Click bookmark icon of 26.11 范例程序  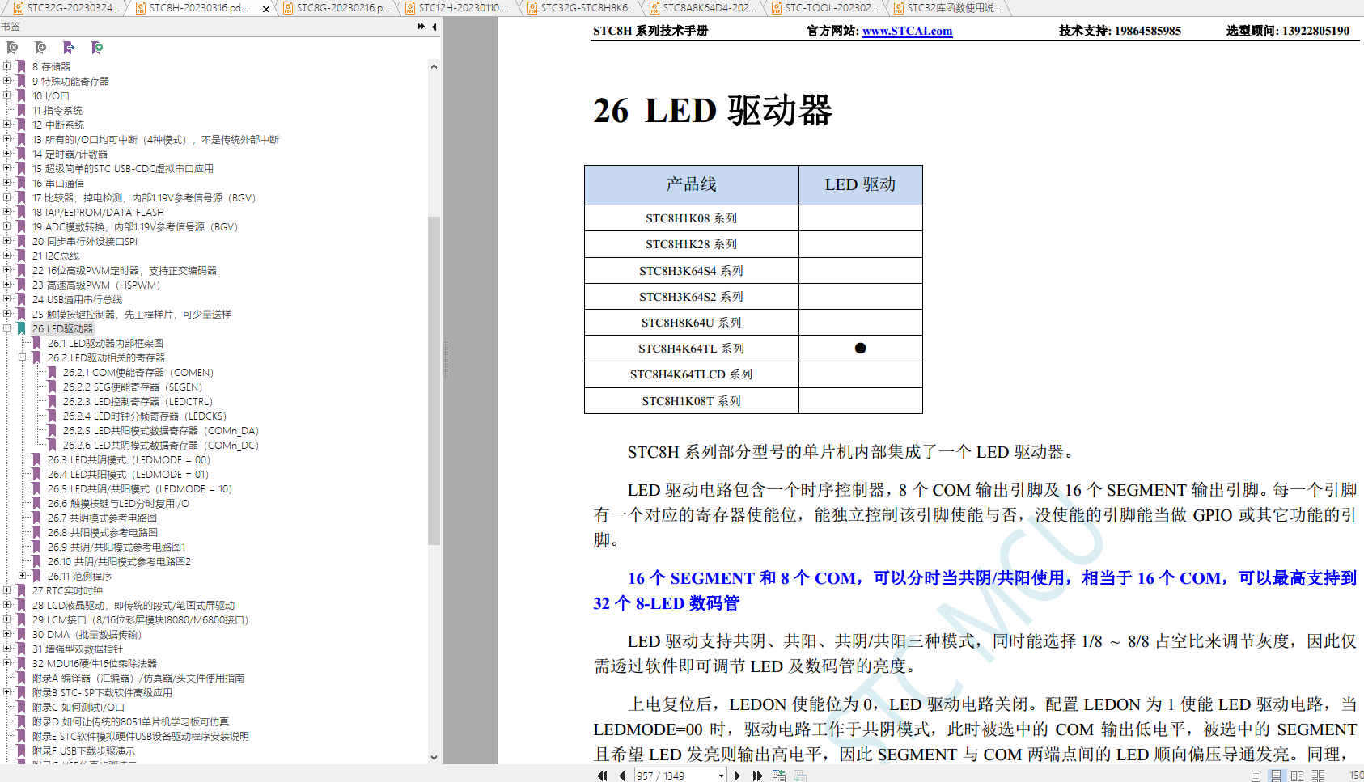(36, 577)
